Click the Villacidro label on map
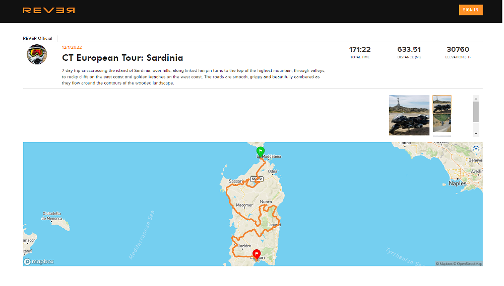Screen dimensions: 504x286 point(243,246)
